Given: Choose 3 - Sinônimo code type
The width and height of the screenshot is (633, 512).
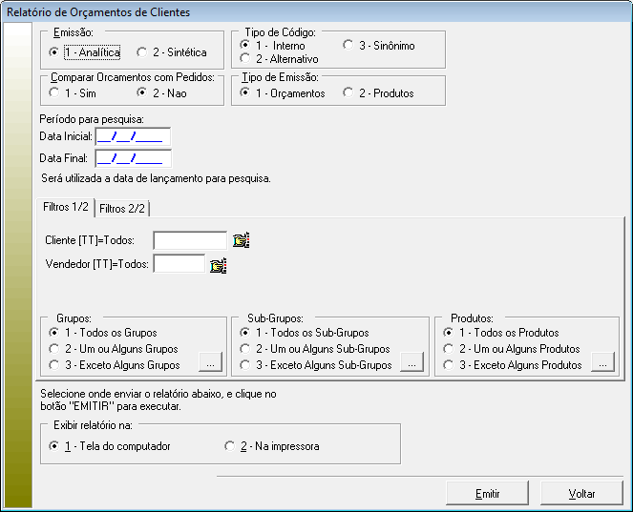Looking at the screenshot, I should tap(348, 45).
